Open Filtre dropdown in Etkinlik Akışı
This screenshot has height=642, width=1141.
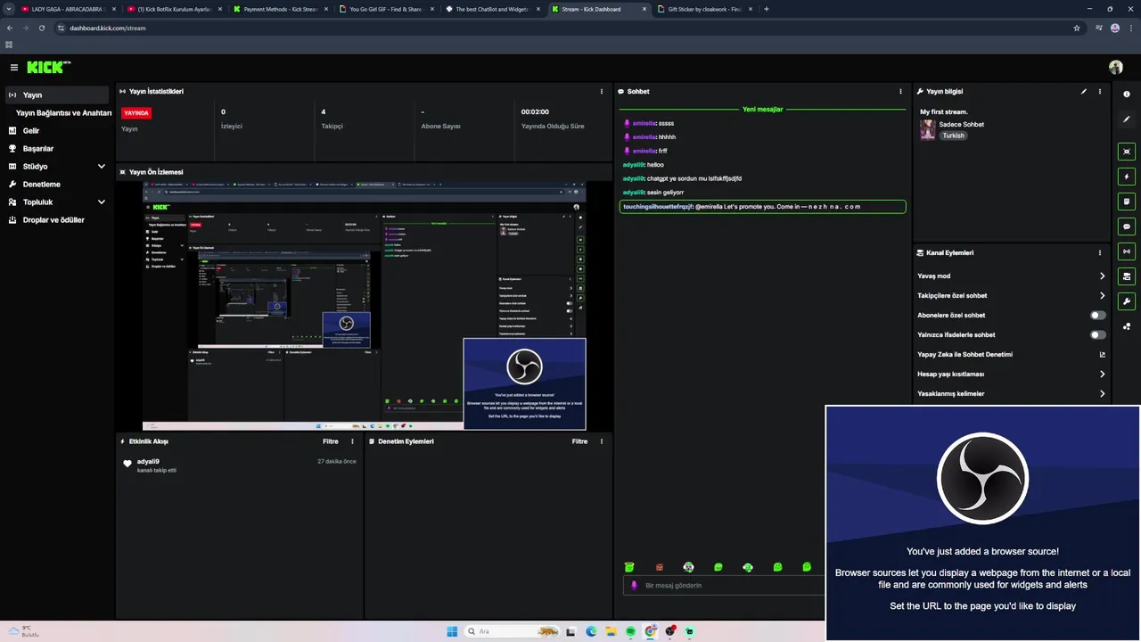pyautogui.click(x=330, y=441)
